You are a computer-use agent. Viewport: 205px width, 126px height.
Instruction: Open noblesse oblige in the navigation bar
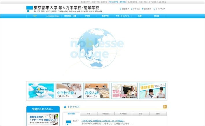point(53,16)
